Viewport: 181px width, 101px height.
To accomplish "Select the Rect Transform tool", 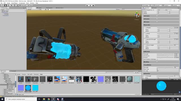I will tap(14, 6).
